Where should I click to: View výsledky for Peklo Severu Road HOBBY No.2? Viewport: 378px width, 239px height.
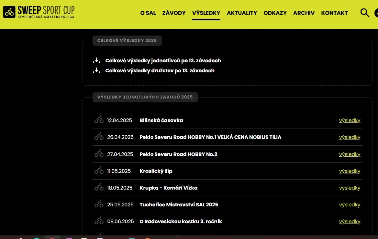(350, 154)
